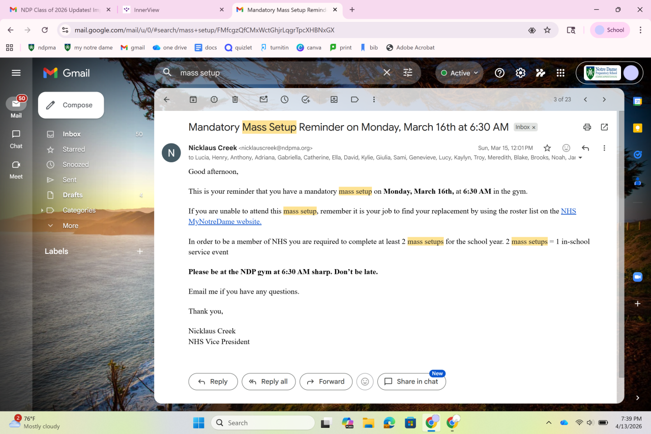This screenshot has width=651, height=434.
Task: Open the Google apps grid
Action: 560,73
